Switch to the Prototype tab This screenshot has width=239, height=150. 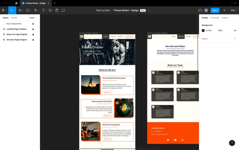click(215, 18)
